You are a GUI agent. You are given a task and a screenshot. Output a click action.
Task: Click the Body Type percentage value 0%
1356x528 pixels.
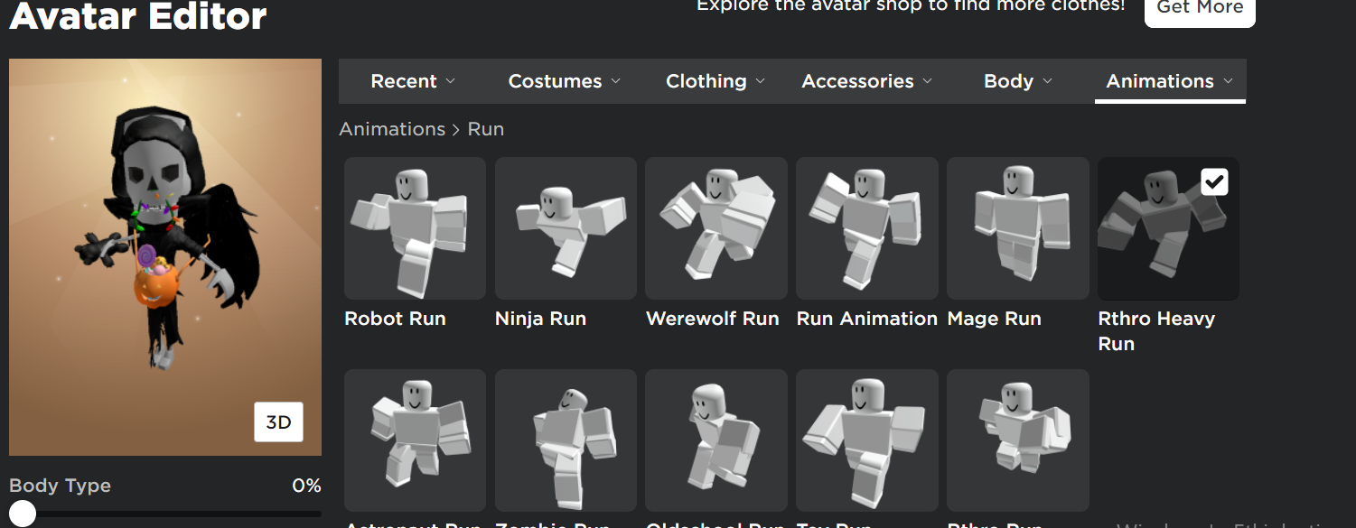(x=306, y=486)
